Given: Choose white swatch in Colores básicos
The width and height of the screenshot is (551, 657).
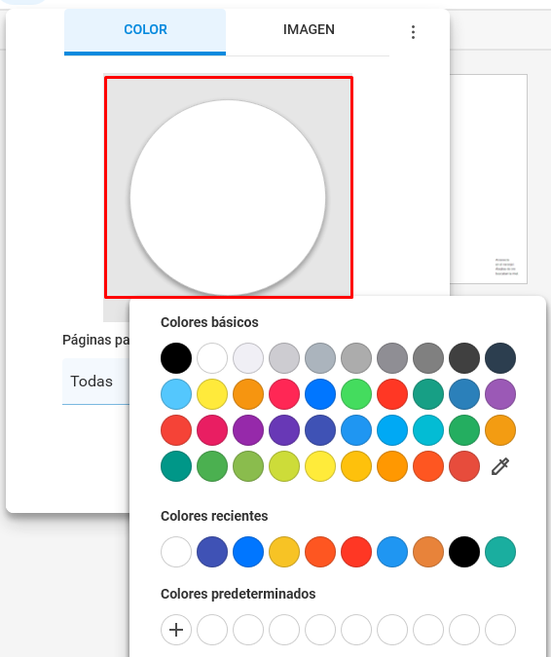Looking at the screenshot, I should click(212, 358).
